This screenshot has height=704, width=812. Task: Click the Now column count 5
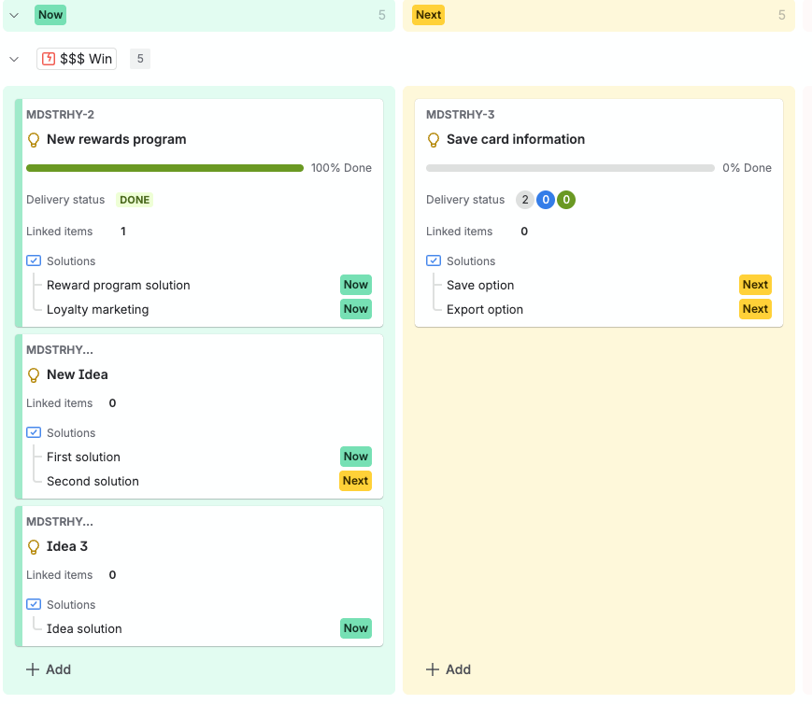tap(381, 15)
